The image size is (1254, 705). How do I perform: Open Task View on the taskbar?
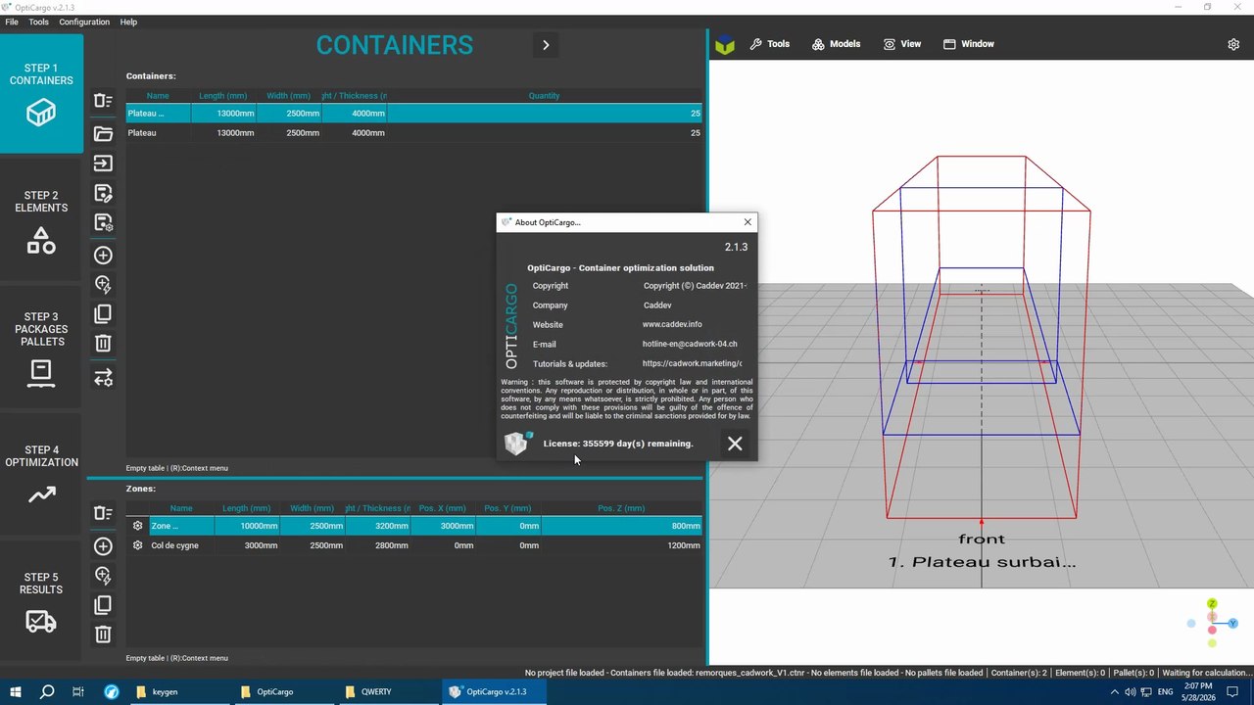(x=78, y=691)
